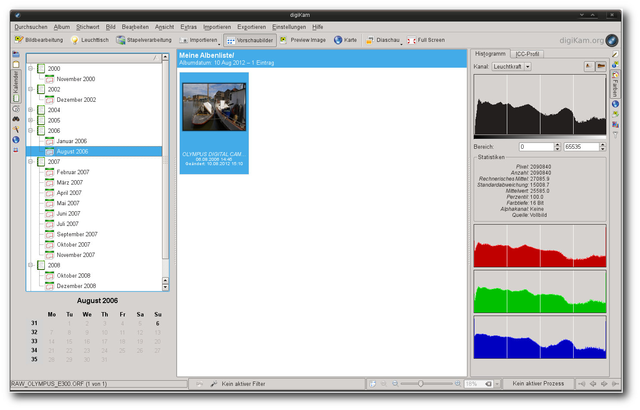The image size is (640, 410).
Task: Collapse the 2008 year node
Action: click(31, 265)
